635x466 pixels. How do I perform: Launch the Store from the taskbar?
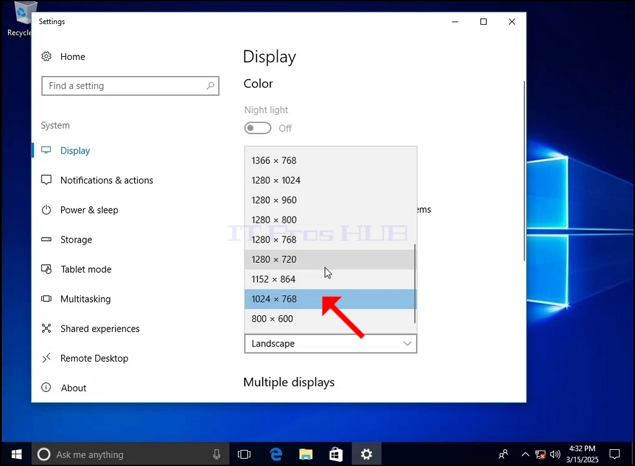(336, 454)
